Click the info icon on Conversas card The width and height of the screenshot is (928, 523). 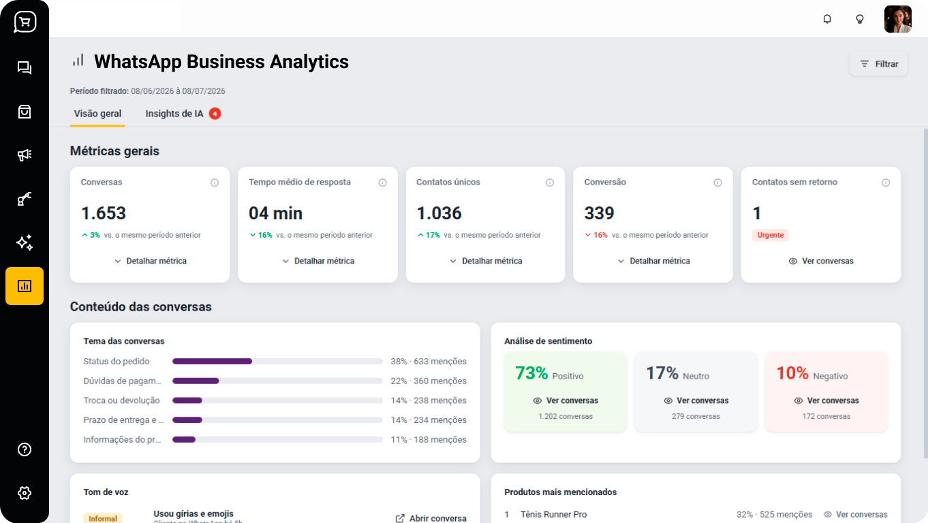(215, 183)
